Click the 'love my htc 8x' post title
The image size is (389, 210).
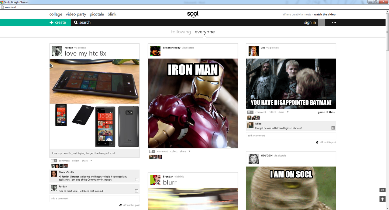pos(85,53)
